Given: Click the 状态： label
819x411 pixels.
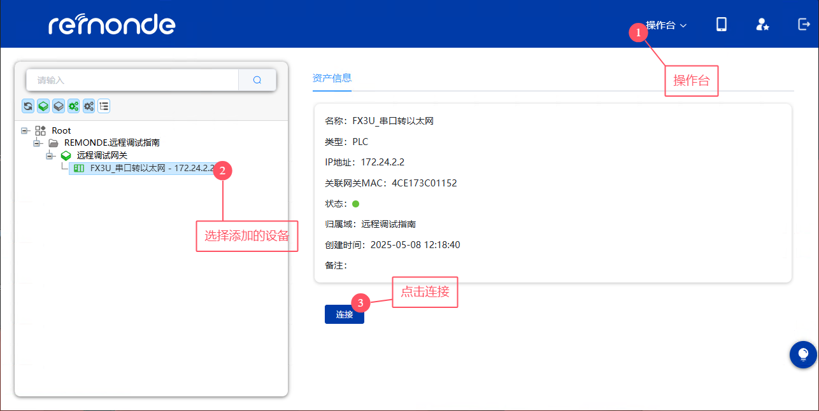Looking at the screenshot, I should 336,204.
